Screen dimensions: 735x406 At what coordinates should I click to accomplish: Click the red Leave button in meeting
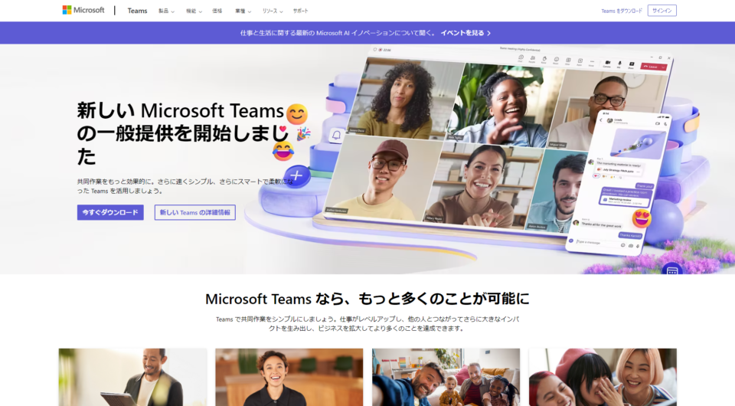tap(653, 67)
